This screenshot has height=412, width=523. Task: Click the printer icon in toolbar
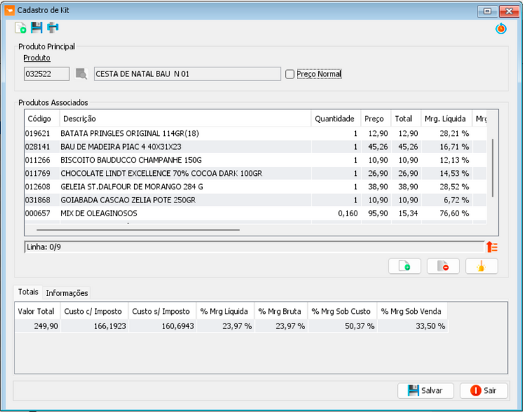coord(53,27)
